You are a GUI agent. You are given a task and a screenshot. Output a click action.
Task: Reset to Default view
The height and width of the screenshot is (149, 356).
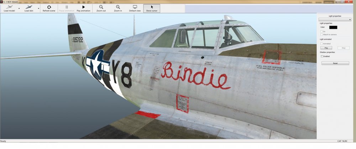coord(135,9)
